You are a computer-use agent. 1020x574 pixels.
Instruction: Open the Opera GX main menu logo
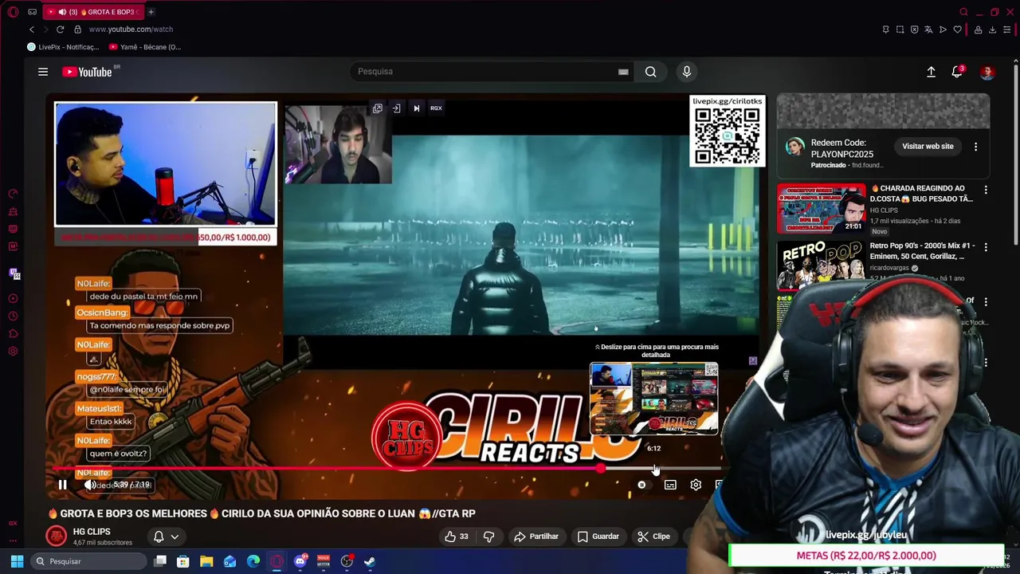coord(13,12)
